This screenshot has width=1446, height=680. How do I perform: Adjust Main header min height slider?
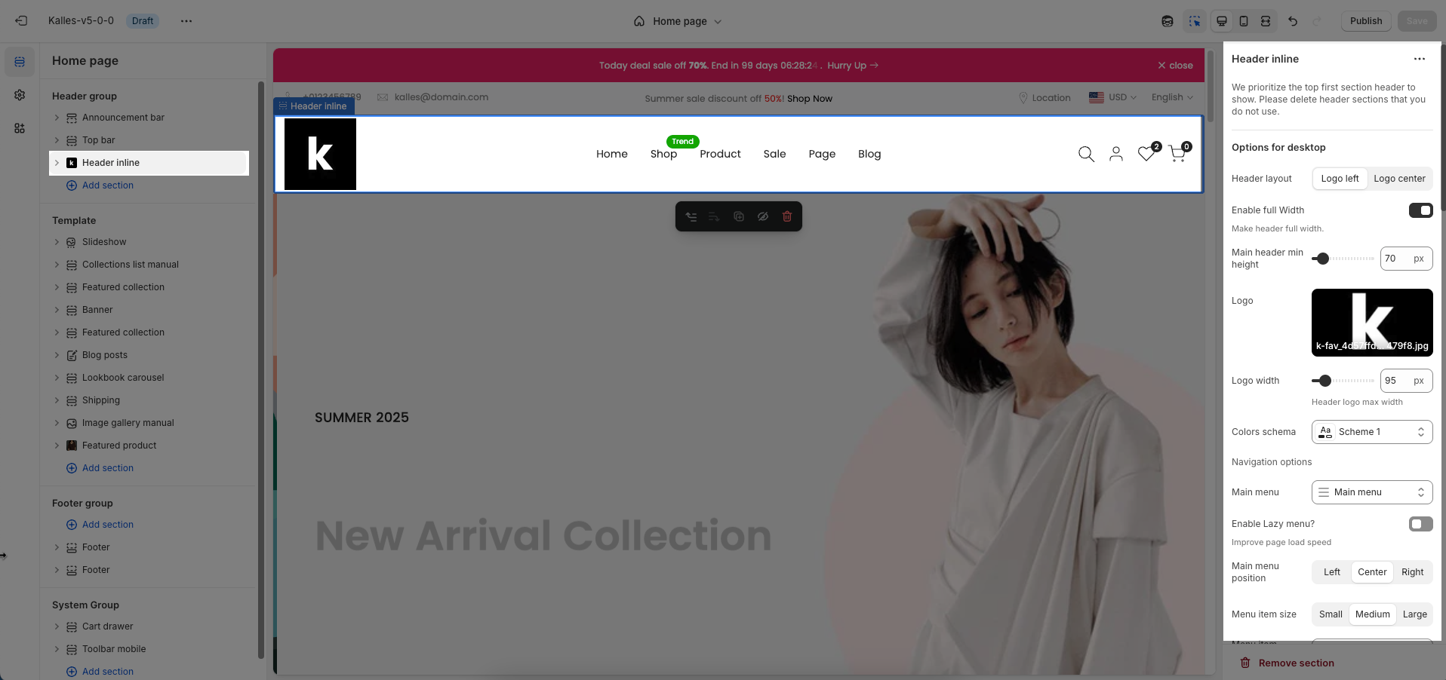click(1321, 259)
